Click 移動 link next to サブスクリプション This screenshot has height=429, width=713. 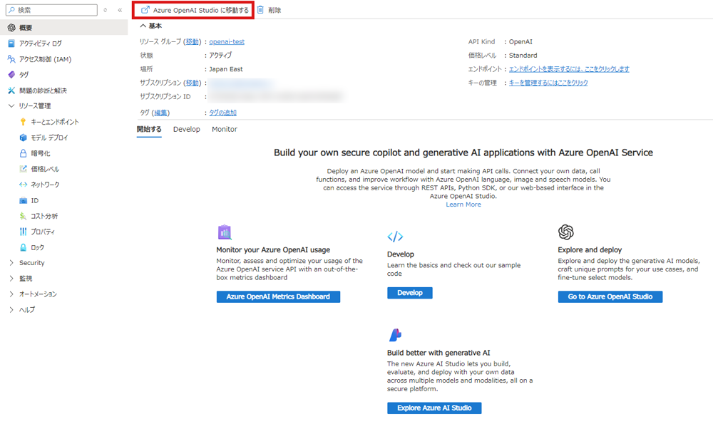(x=193, y=83)
